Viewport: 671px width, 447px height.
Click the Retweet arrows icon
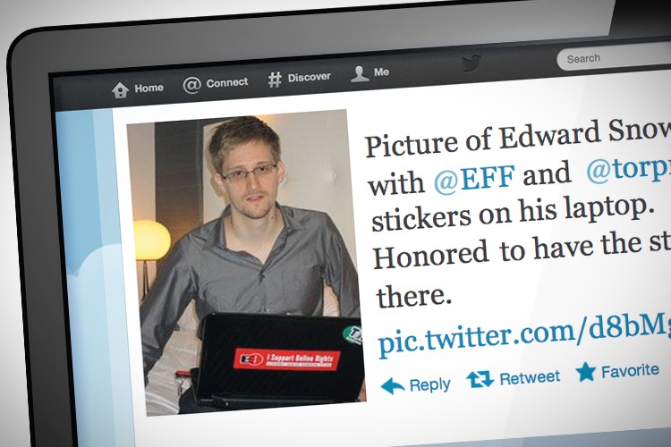(x=480, y=379)
